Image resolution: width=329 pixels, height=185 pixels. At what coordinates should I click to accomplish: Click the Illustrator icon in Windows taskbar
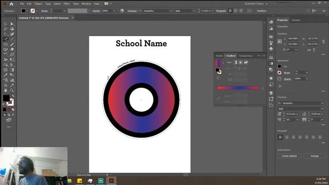[x=111, y=180]
